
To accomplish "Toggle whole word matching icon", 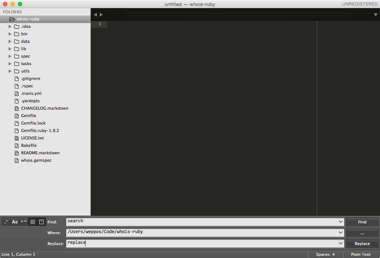I will pyautogui.click(x=23, y=222).
